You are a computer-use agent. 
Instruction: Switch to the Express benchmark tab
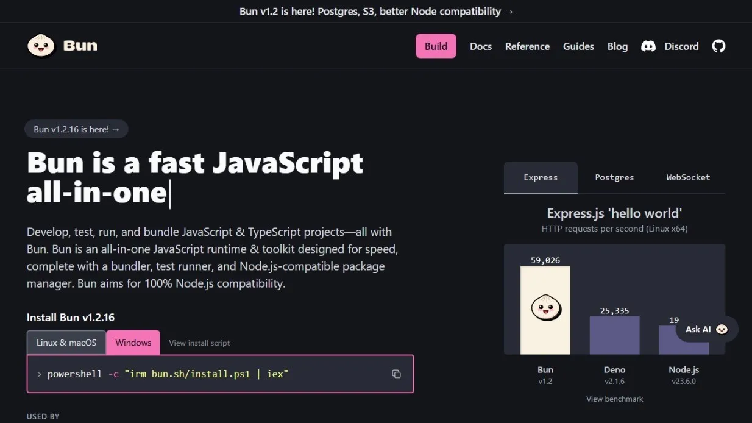tap(541, 177)
